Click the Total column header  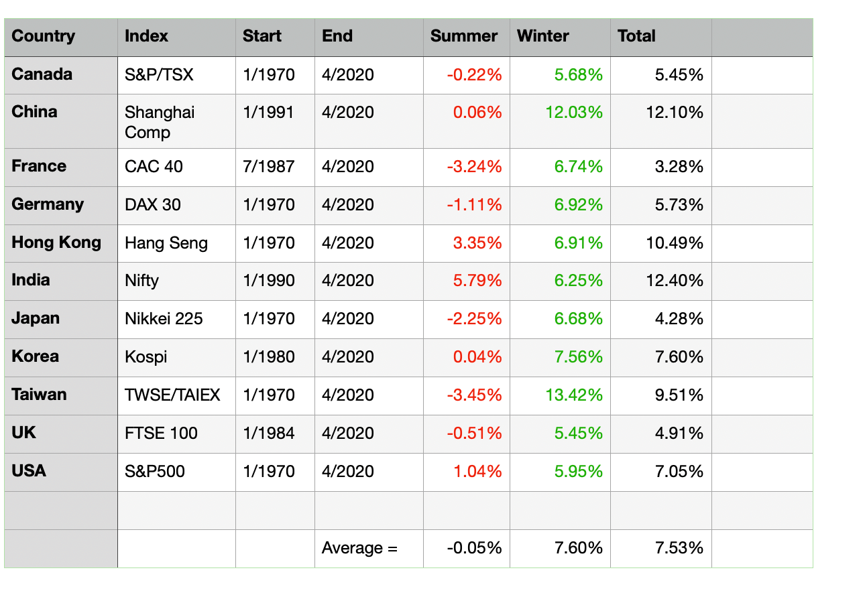(x=636, y=36)
